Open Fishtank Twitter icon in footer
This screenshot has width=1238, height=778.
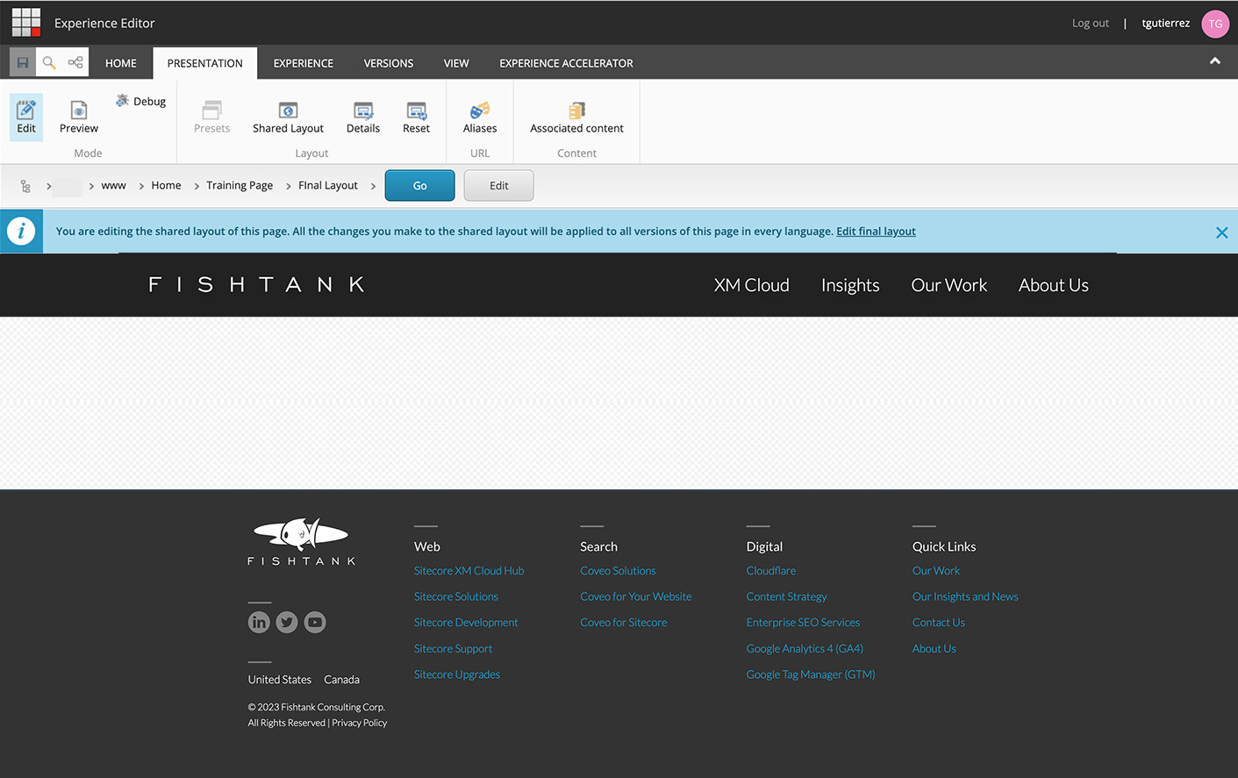tap(287, 622)
